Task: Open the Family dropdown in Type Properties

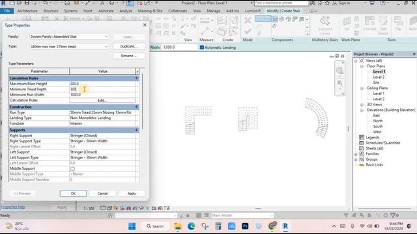Action: click(69, 36)
